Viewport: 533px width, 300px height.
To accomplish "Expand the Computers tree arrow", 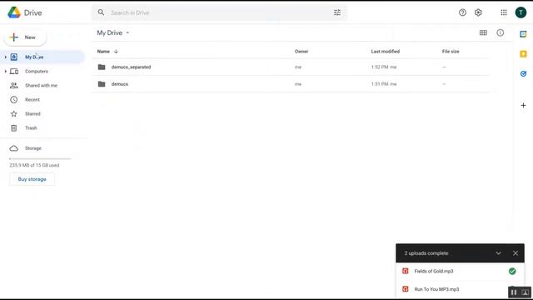I will click(x=5, y=72).
